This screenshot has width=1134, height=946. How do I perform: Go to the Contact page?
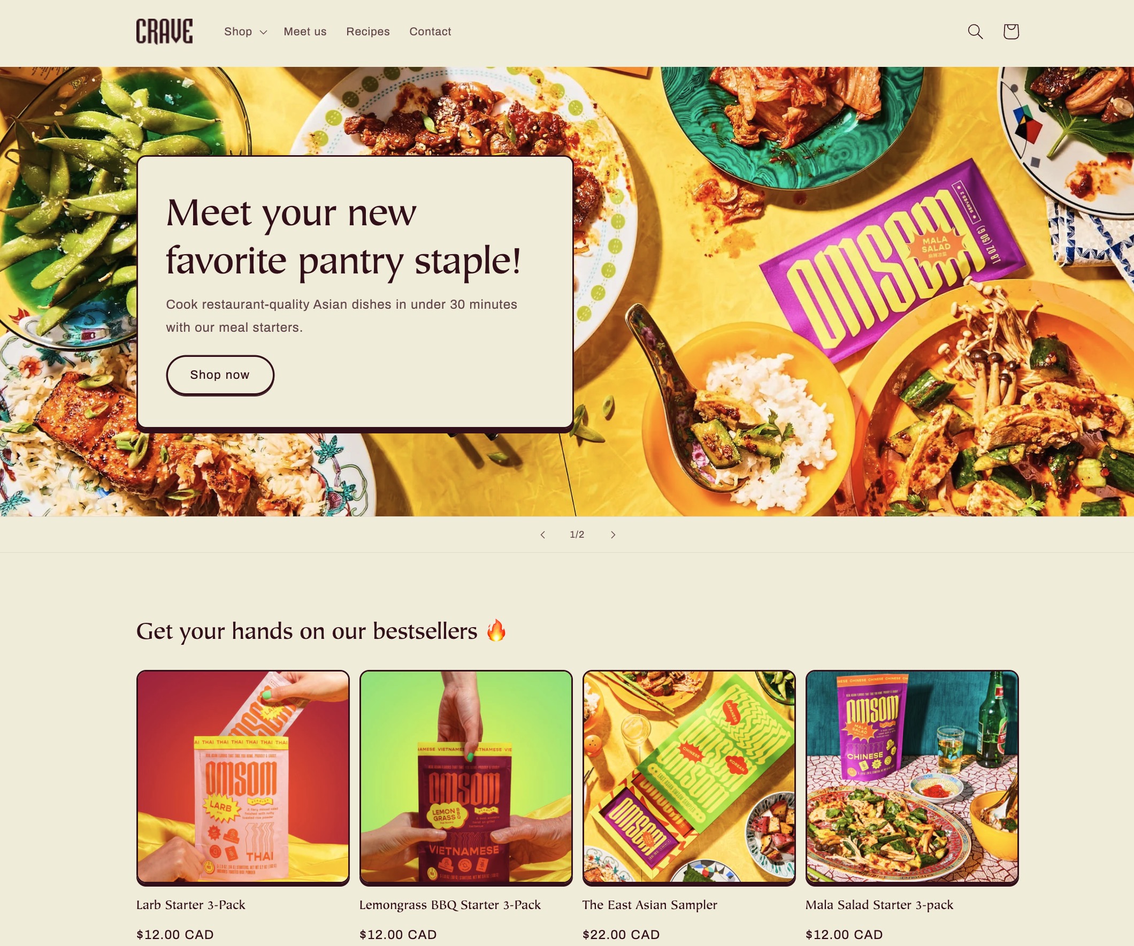pyautogui.click(x=430, y=32)
